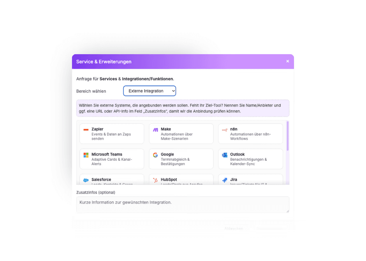Screen dimensions: 366x261
Task: Select the Zapier integration card title
Action: coord(97,129)
